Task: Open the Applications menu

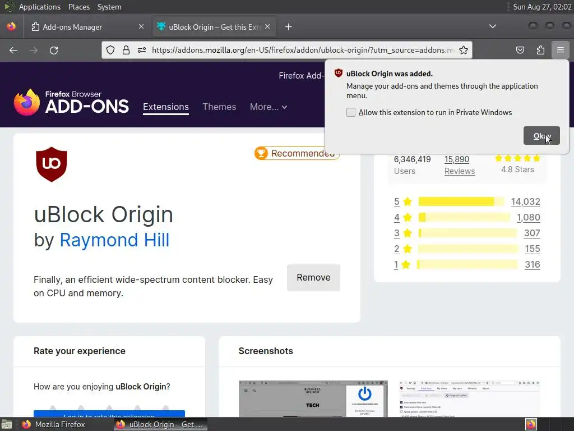Action: (40, 7)
